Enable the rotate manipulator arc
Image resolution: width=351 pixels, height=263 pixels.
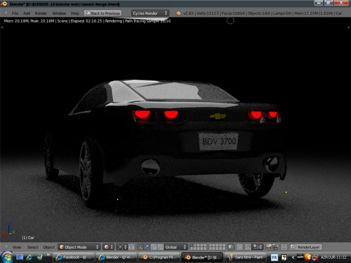point(154,247)
